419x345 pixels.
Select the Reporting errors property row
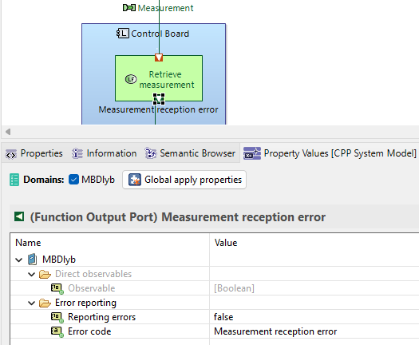pyautogui.click(x=215, y=317)
